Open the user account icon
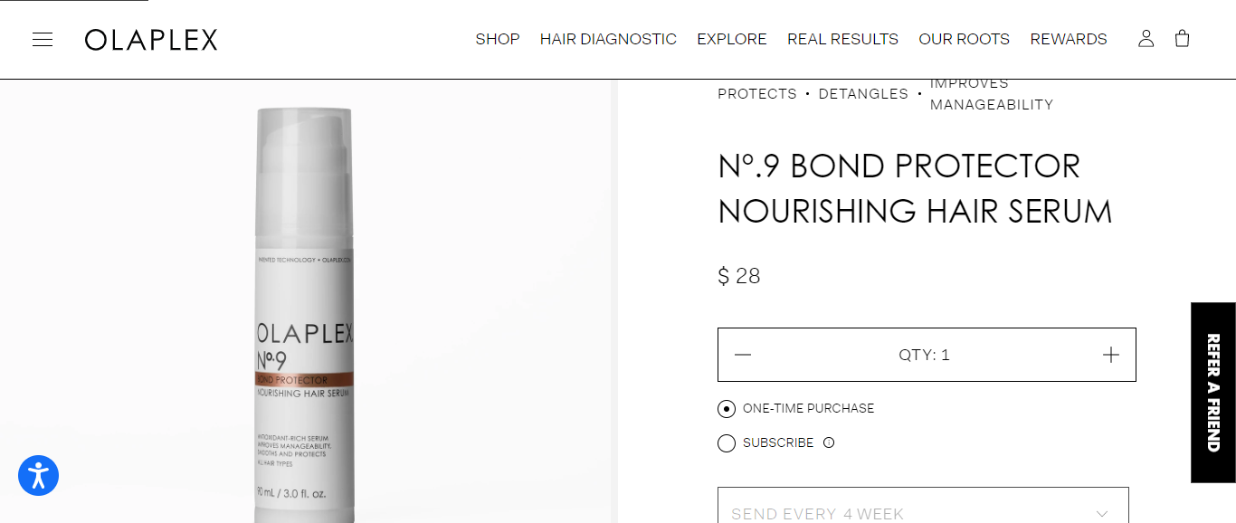This screenshot has height=523, width=1236. click(x=1146, y=39)
